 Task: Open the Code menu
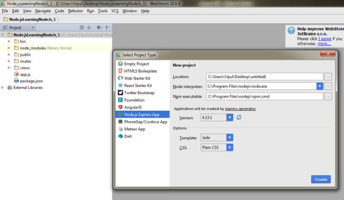(x=59, y=11)
